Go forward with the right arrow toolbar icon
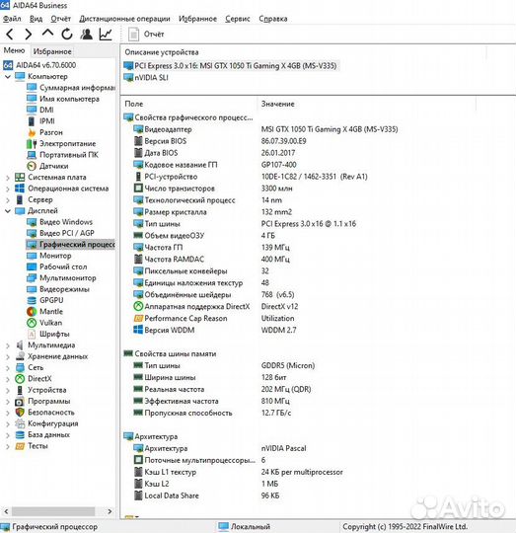 pyautogui.click(x=29, y=34)
